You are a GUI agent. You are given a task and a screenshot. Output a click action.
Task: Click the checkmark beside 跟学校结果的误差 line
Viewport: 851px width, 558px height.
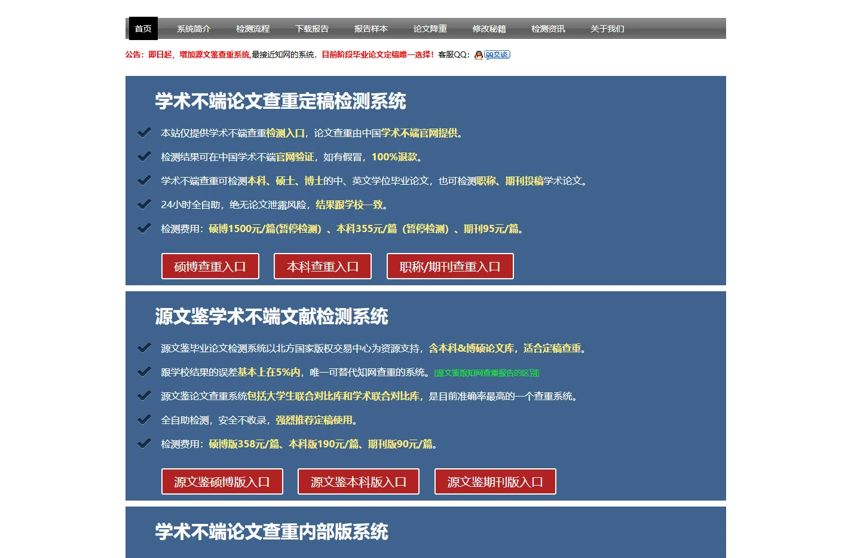[144, 371]
